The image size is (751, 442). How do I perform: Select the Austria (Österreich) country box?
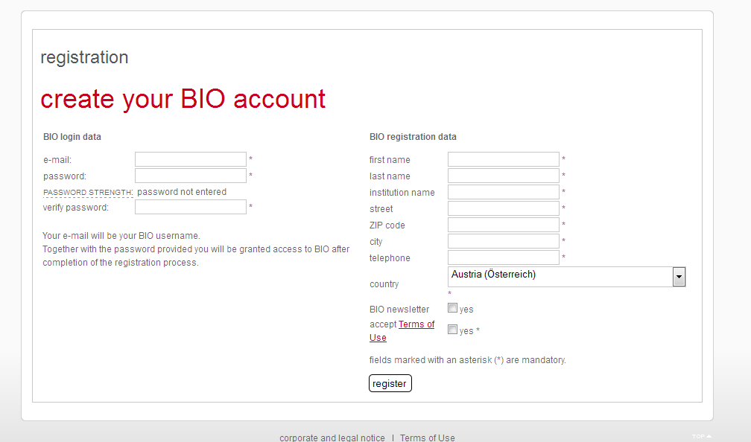pos(560,277)
